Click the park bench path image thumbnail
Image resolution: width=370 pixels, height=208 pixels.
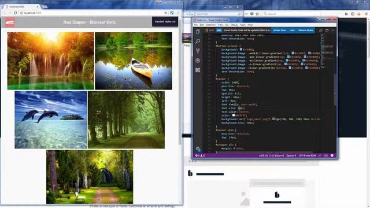(90, 177)
